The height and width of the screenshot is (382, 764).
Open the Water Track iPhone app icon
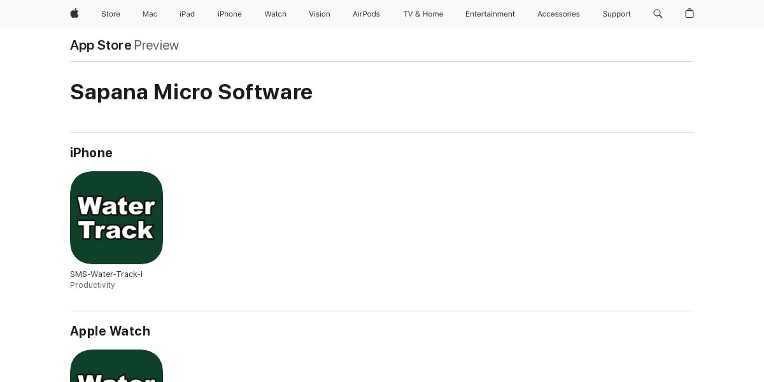coord(117,218)
